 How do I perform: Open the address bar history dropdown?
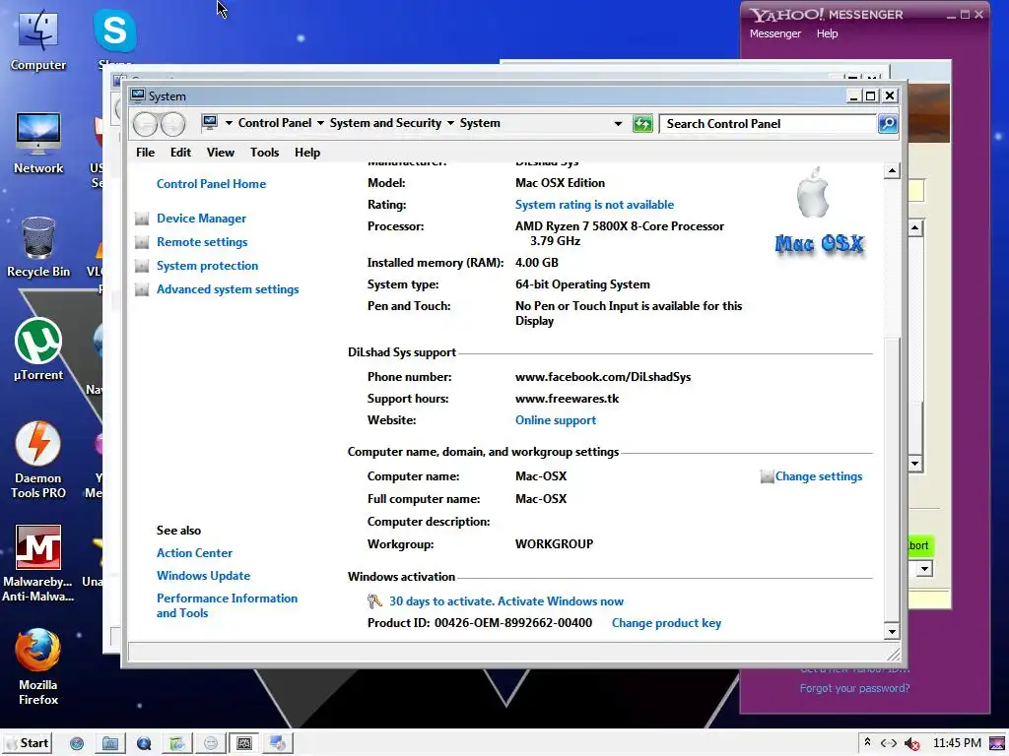(618, 123)
